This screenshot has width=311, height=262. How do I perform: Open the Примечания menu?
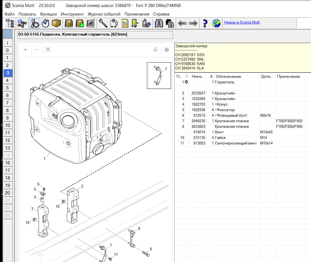(x=137, y=14)
